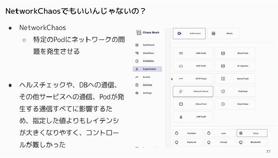Screen dimensions: 278x158
Task: Choose the Hosts server icon
Action: tap(213, 33)
